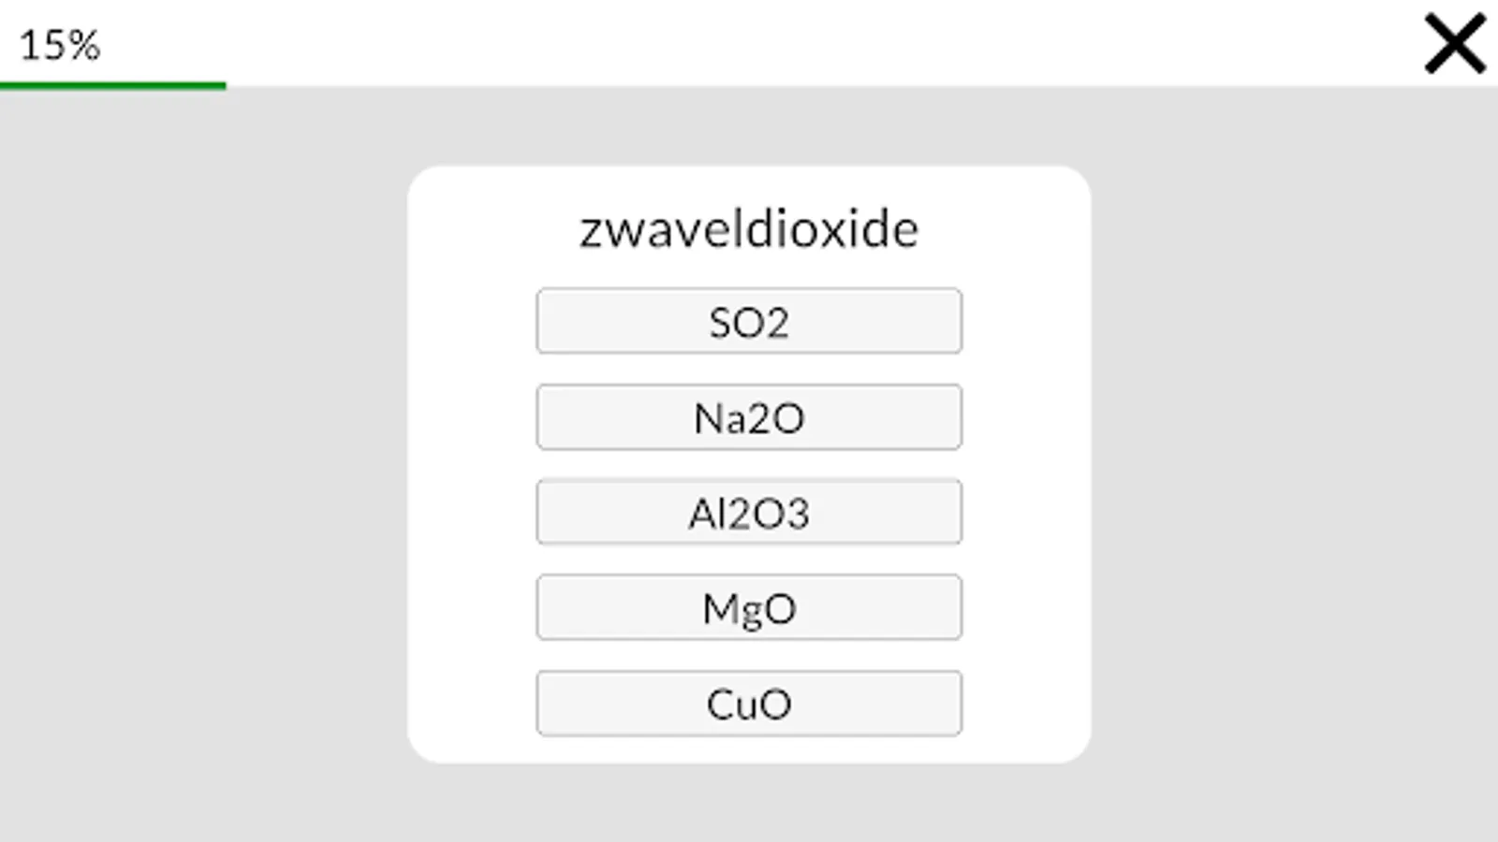Screen dimensions: 1498x842
Task: Choose the Na2O option
Action: 748,417
